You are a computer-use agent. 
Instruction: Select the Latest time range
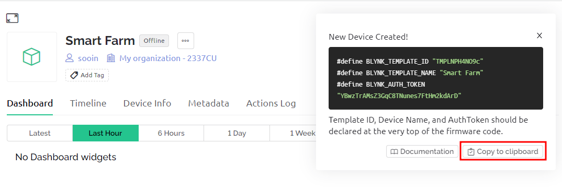click(x=40, y=133)
